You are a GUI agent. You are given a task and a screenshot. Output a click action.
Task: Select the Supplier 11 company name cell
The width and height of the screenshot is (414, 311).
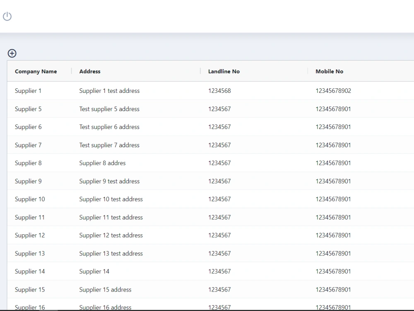tap(29, 217)
